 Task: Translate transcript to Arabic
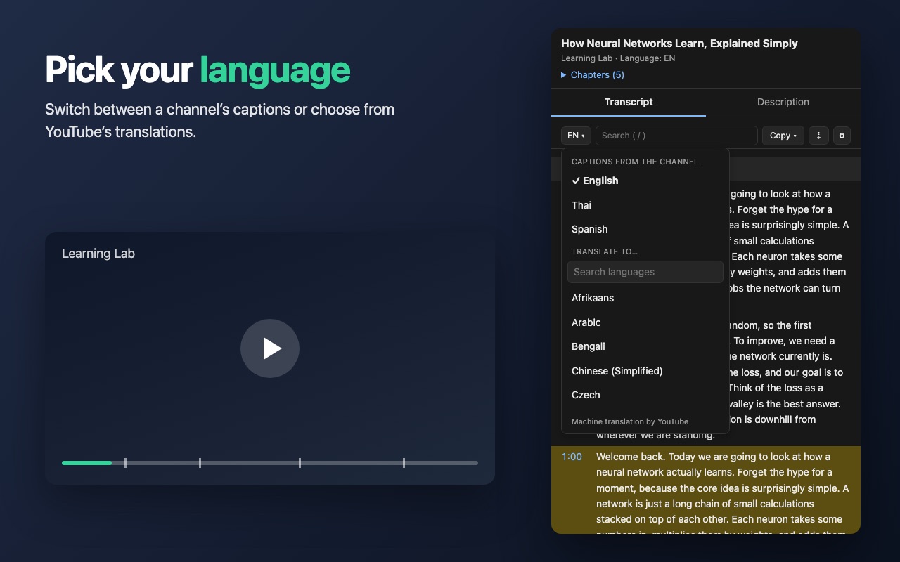tap(645, 322)
